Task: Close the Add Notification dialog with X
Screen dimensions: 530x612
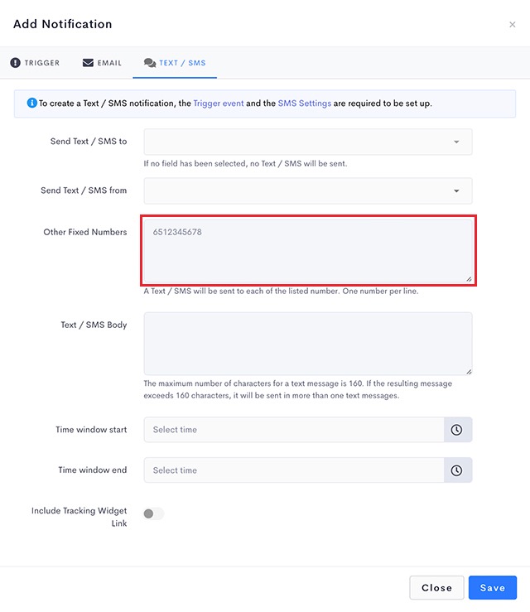Action: (x=513, y=25)
